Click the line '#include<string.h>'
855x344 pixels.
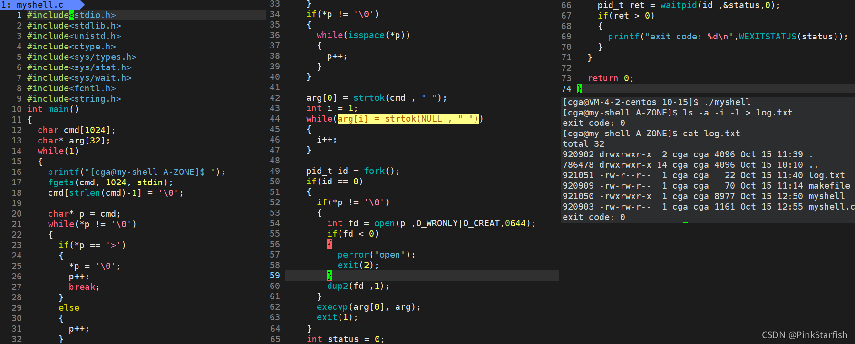point(74,99)
